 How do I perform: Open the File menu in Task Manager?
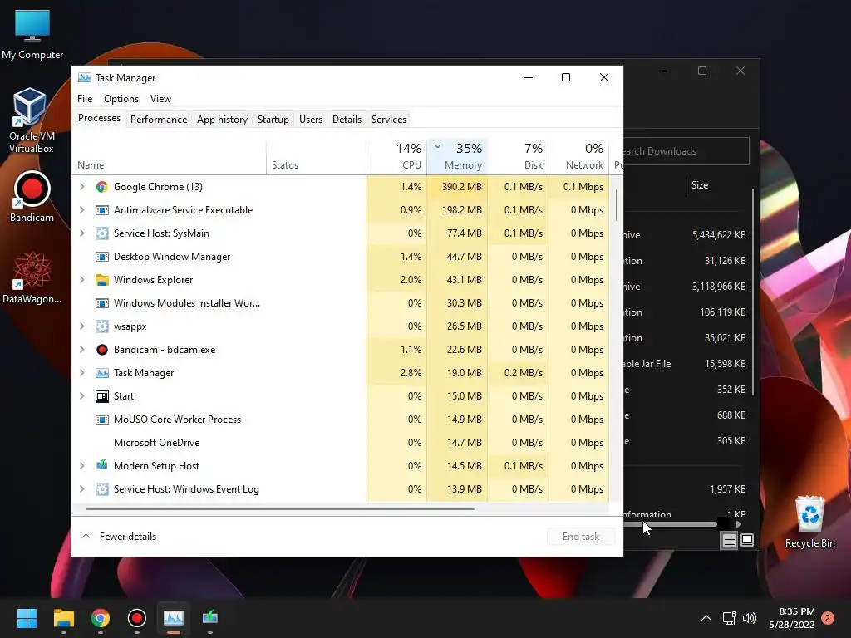coord(85,99)
